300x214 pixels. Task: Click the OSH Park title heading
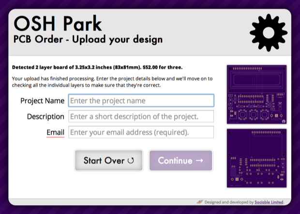pyautogui.click(x=58, y=24)
